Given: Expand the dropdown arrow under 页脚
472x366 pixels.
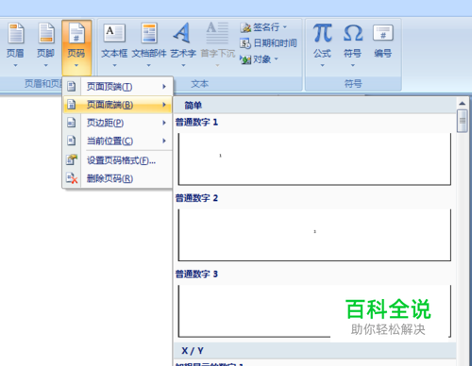Looking at the screenshot, I should coord(46,65).
